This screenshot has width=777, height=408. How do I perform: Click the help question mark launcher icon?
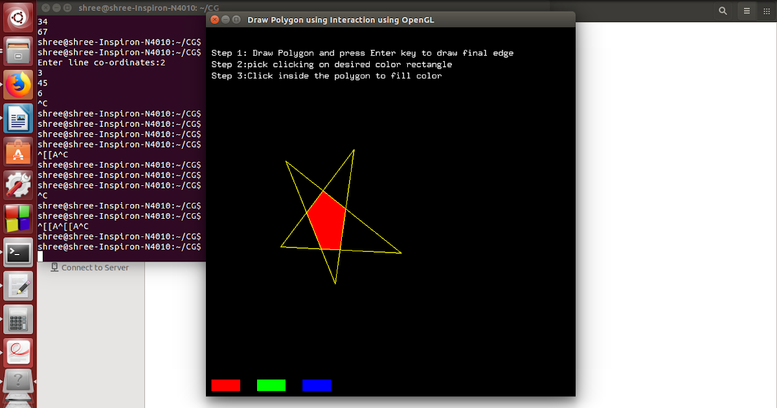[x=17, y=382]
